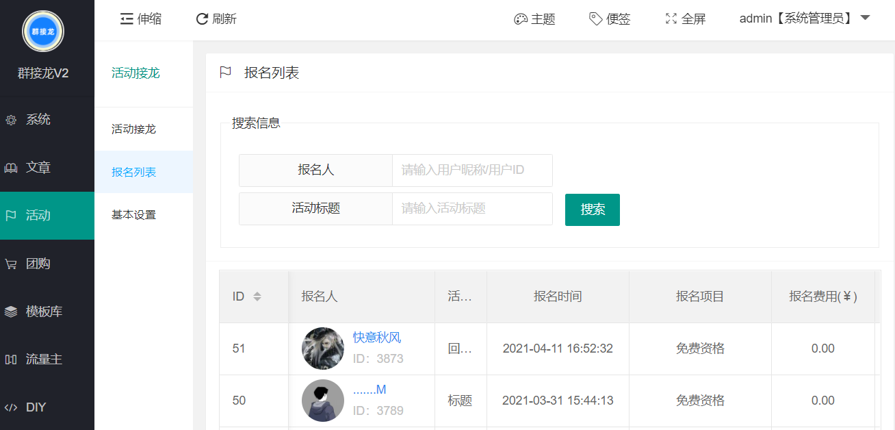Click avatar thumbnail of user ID 3789
This screenshot has height=430, width=895.
pos(323,401)
